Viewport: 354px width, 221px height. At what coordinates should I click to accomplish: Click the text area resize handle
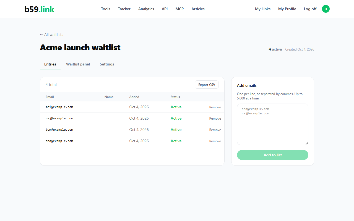tap(306, 143)
